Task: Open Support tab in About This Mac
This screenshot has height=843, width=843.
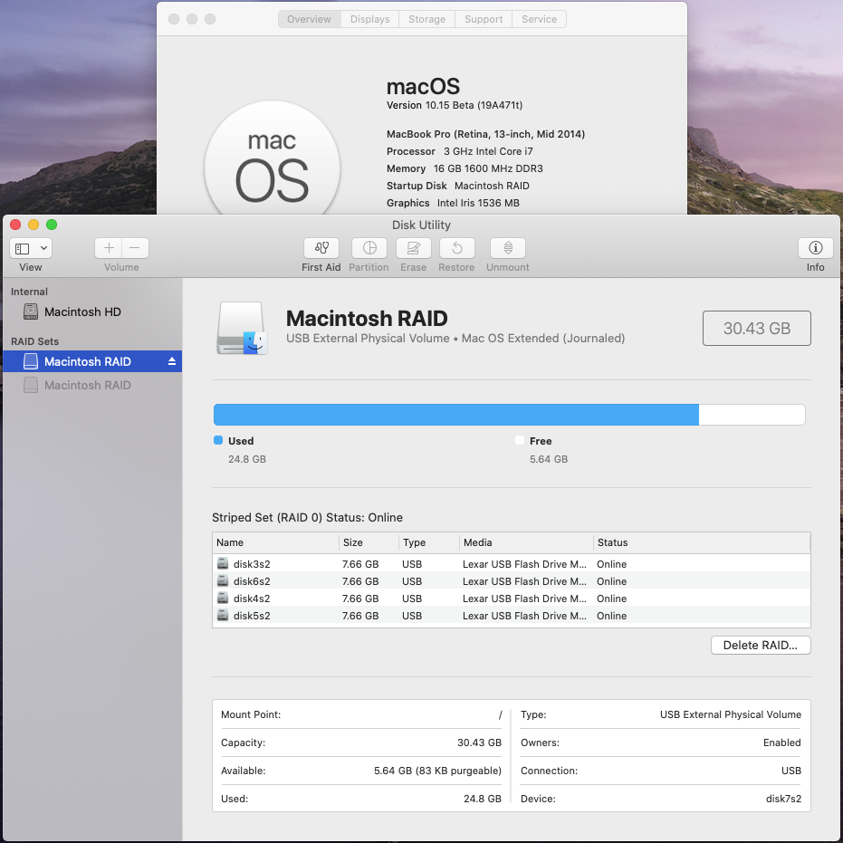Action: click(484, 19)
